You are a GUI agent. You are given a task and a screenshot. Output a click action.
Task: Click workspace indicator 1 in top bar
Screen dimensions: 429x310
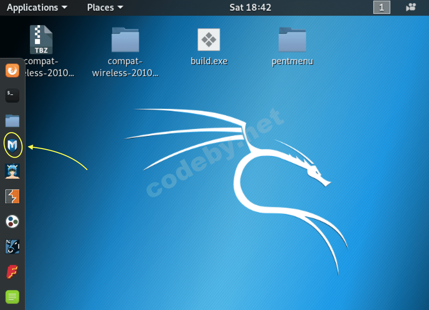pyautogui.click(x=382, y=8)
